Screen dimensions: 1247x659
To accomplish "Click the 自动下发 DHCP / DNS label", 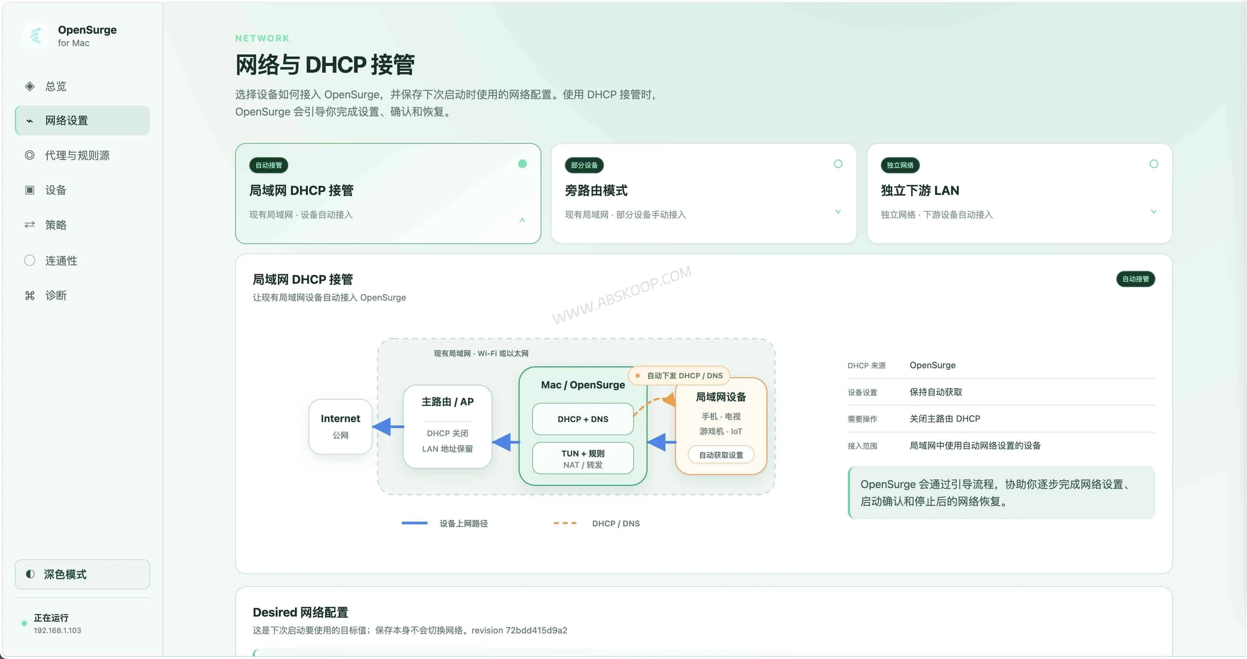I will coord(679,376).
